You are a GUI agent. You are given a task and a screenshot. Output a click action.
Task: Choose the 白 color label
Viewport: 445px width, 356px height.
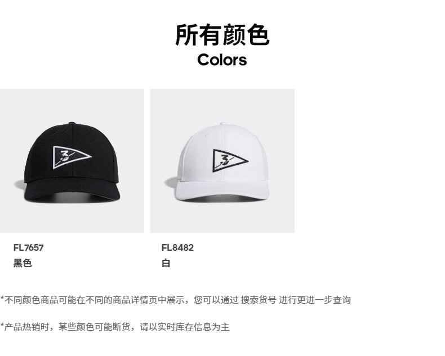166,263
